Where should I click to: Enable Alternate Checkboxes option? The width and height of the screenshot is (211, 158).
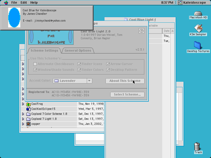tap(35, 64)
